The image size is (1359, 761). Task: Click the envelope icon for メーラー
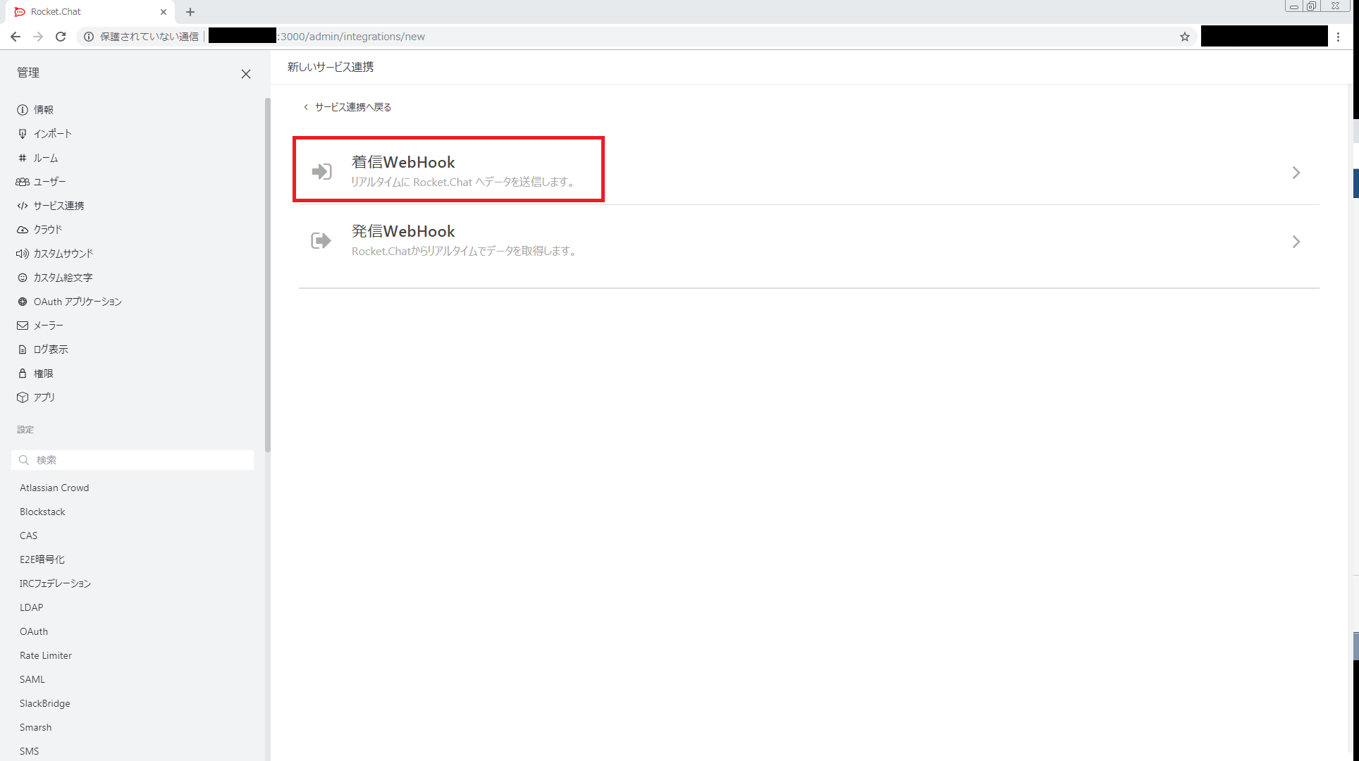pyautogui.click(x=23, y=326)
